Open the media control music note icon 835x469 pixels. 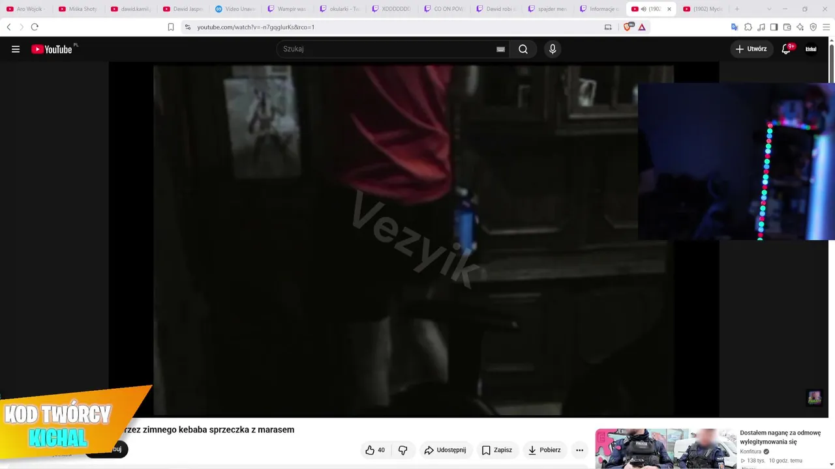pyautogui.click(x=761, y=27)
